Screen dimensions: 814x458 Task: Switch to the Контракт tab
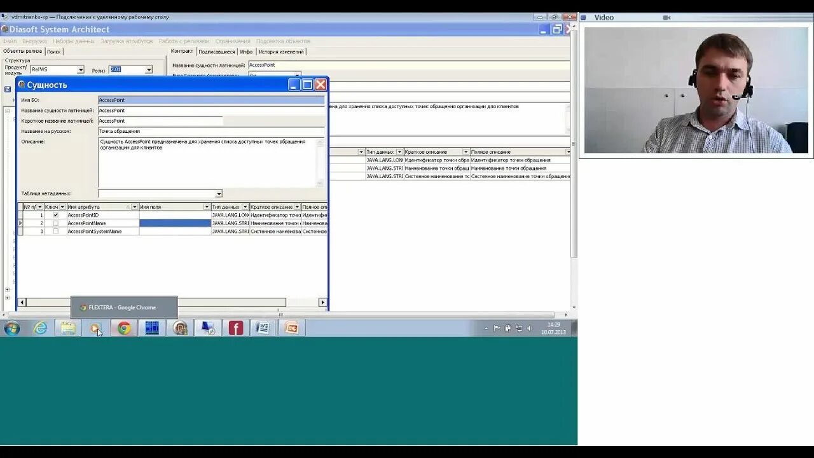tap(182, 51)
